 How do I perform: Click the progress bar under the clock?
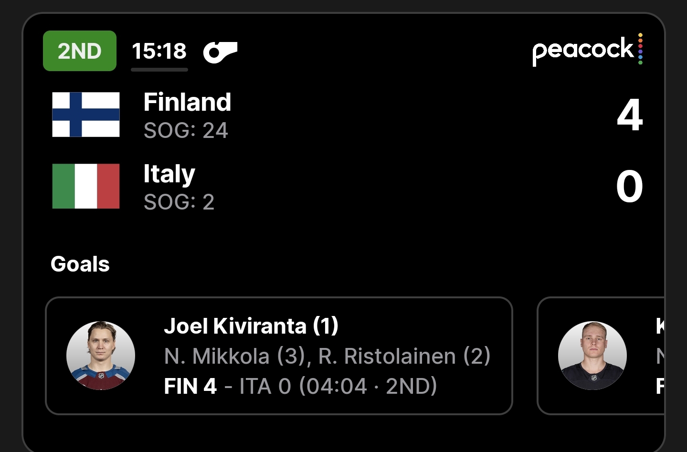(159, 70)
